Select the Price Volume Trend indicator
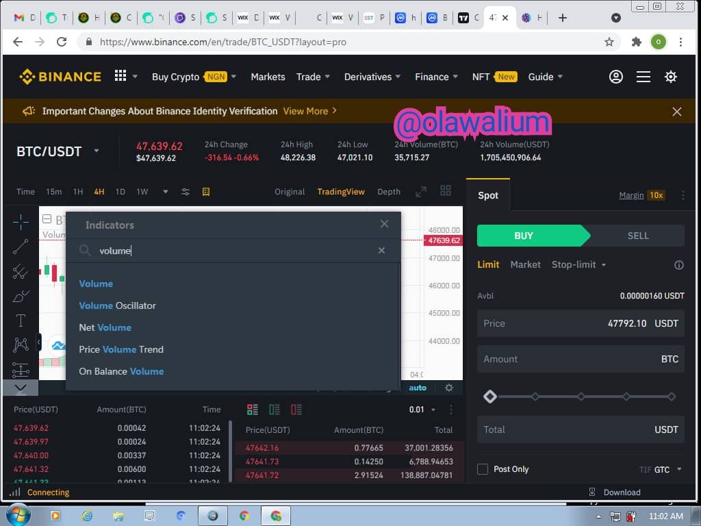701x526 pixels. pyautogui.click(x=121, y=349)
